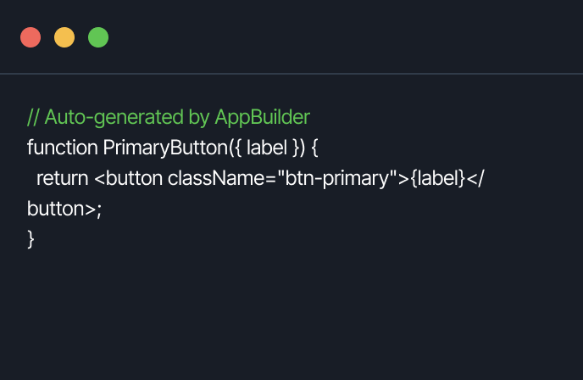This screenshot has height=380, width=583.
Task: Click "AppBuilder" in the green comment
Action: [x=263, y=116]
